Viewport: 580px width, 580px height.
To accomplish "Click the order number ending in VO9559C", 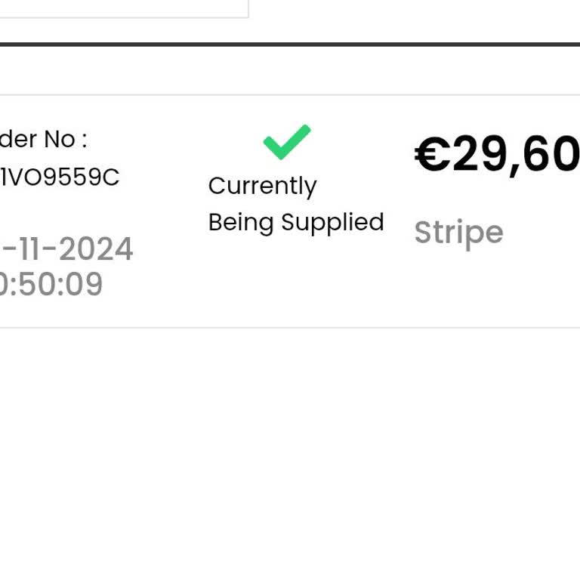I will coord(59,177).
